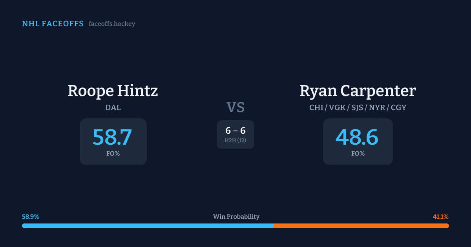Click the H2H (12) label
This screenshot has height=247, width=471.
[235, 140]
